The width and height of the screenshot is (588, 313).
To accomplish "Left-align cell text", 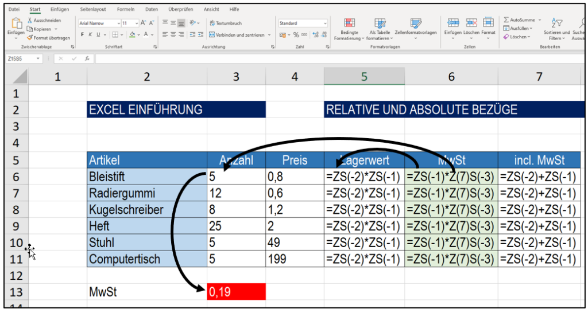I will (x=165, y=34).
